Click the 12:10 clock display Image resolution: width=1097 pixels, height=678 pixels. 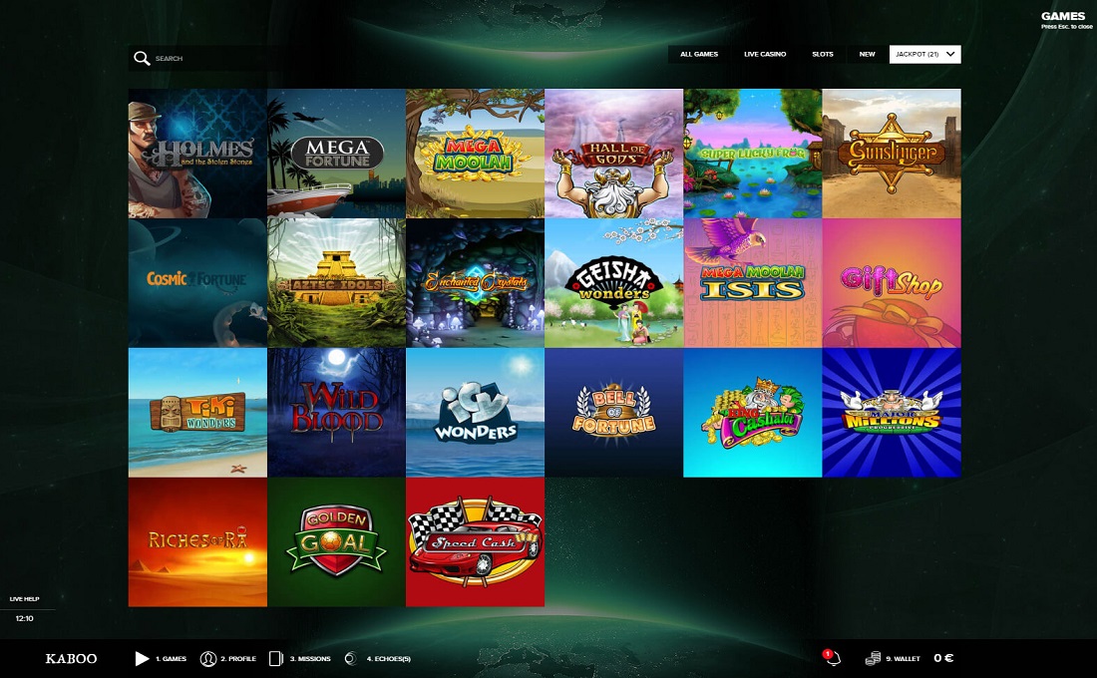[25, 618]
